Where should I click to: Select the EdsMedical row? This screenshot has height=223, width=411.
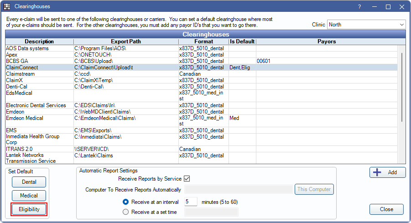[201, 96]
